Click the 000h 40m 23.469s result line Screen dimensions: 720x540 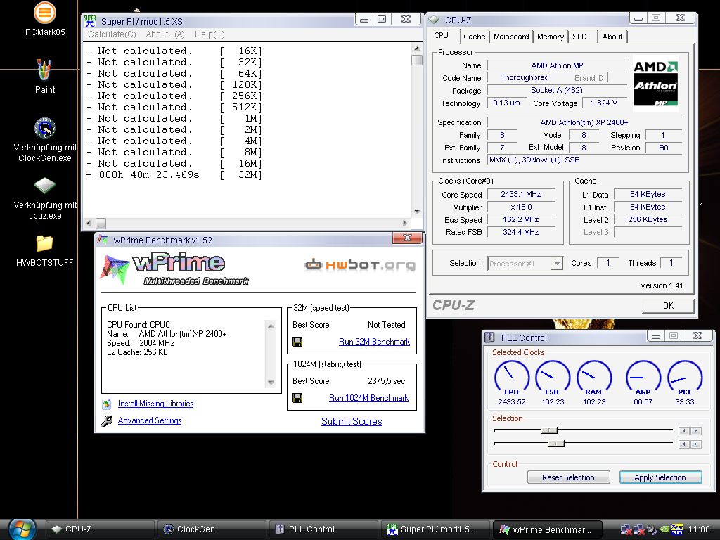click(174, 174)
